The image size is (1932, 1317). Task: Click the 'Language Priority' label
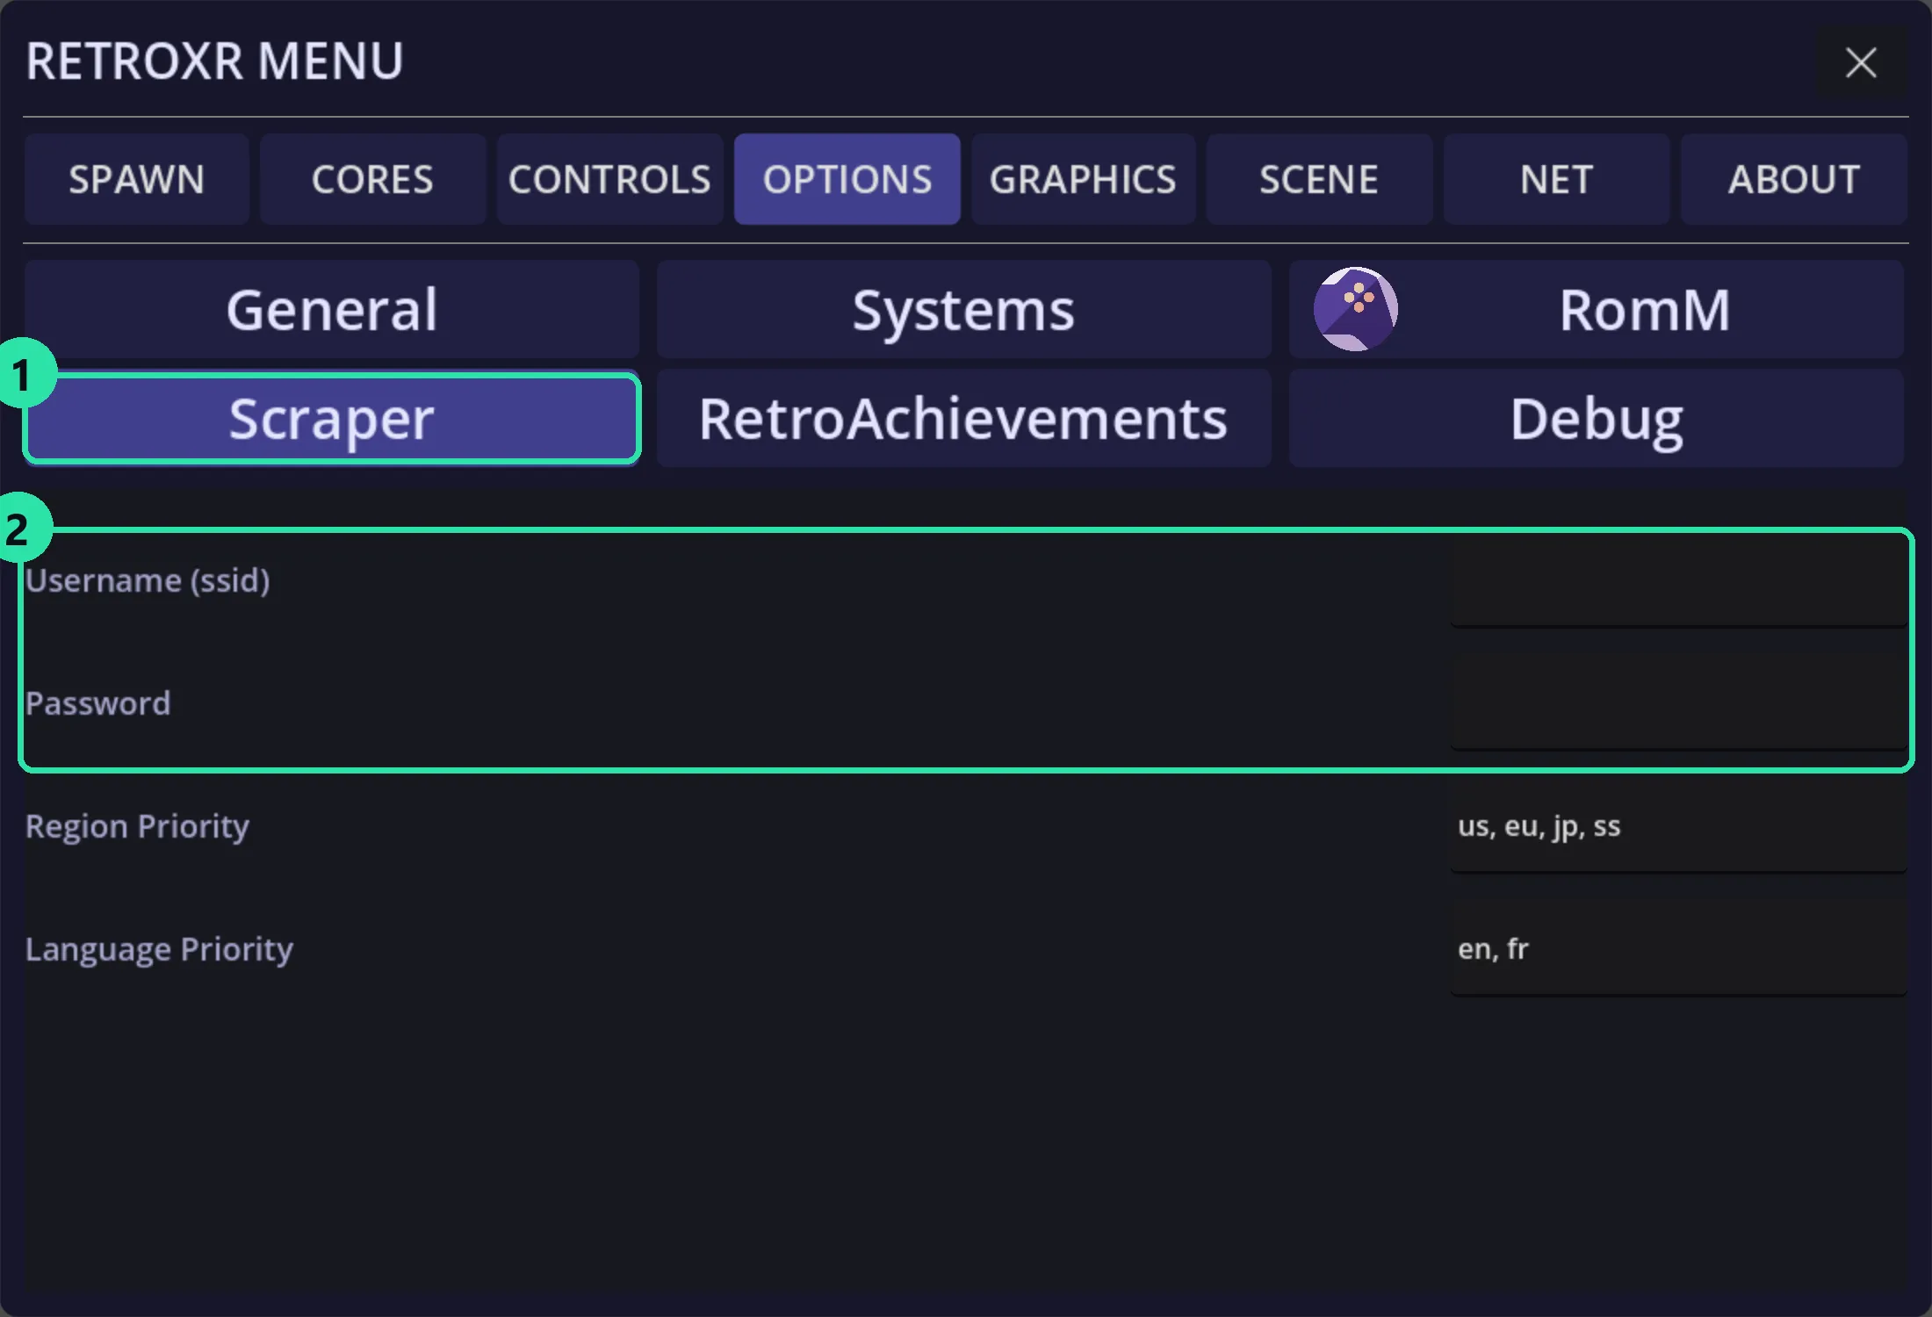159,950
